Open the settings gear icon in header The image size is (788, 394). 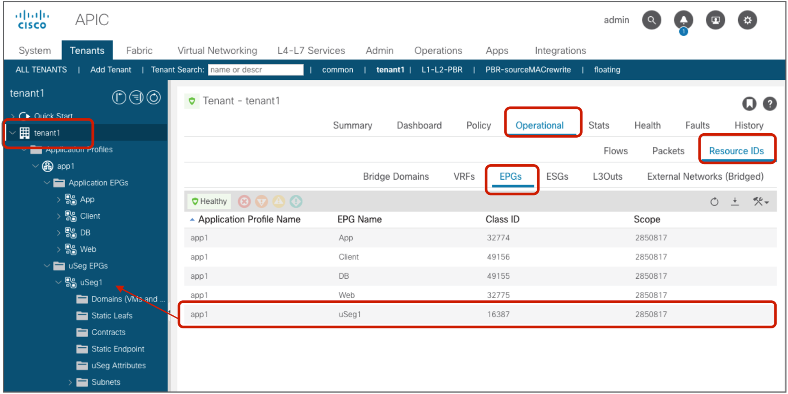747,20
